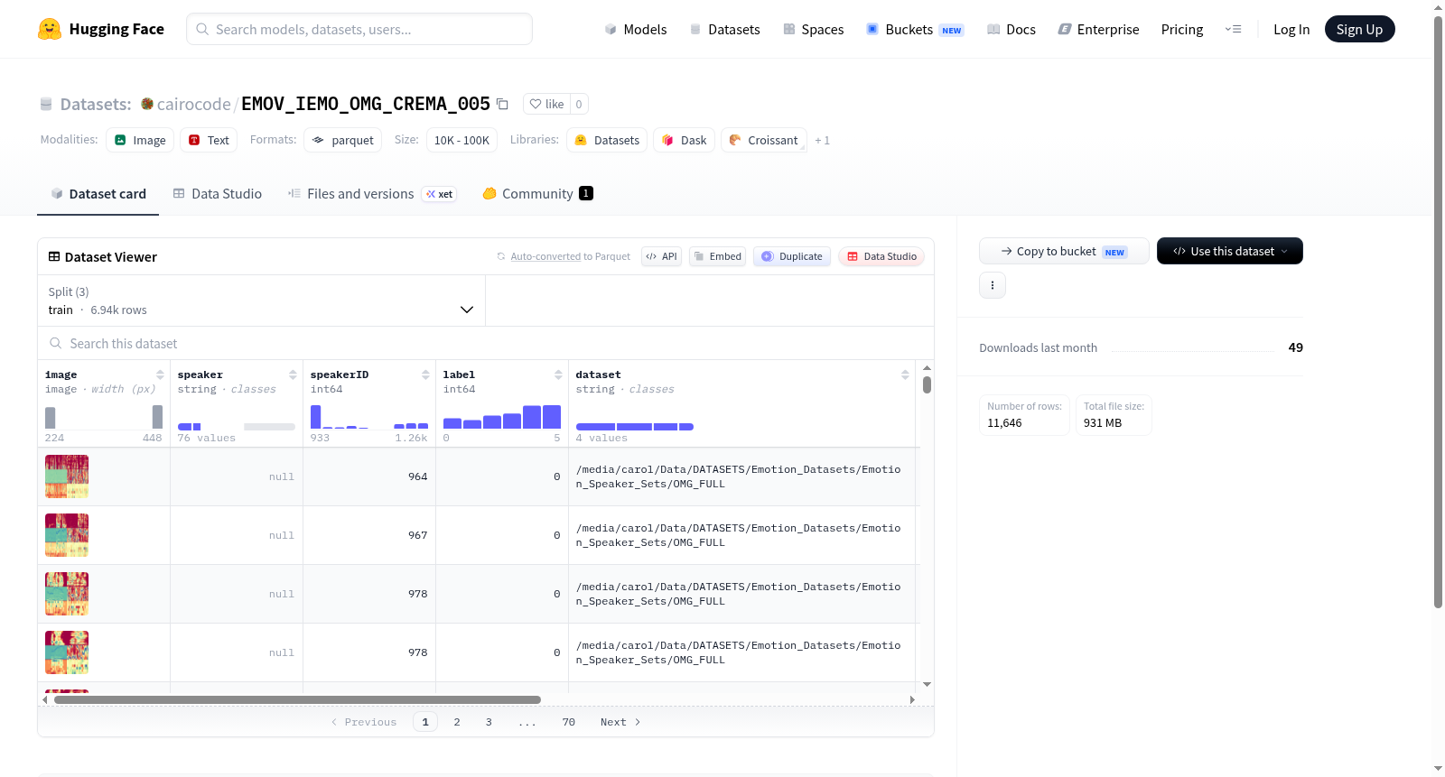
Task: Expand the Split train dropdown
Action: 262,301
